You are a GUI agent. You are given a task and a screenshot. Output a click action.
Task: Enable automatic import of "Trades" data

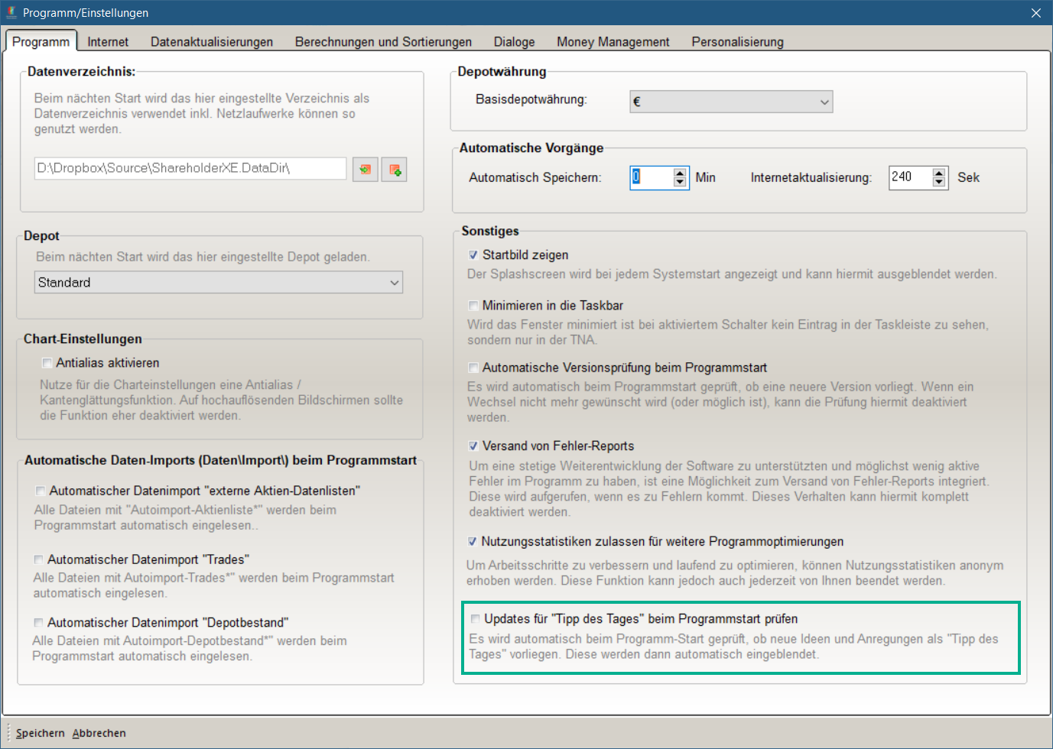[x=39, y=560]
